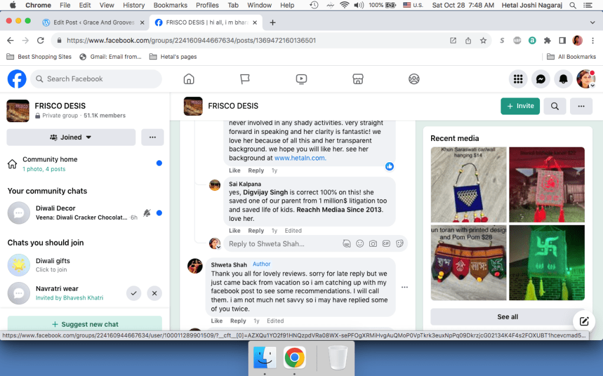The image size is (603, 376).
Task: Open the notifications bell
Action: 564,79
